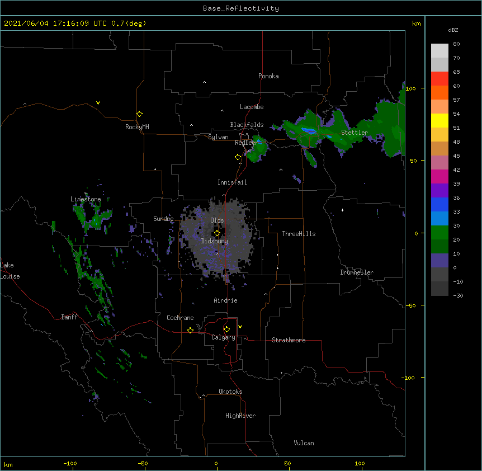Click the Ponoka city label
482x471 pixels.
tap(268, 76)
